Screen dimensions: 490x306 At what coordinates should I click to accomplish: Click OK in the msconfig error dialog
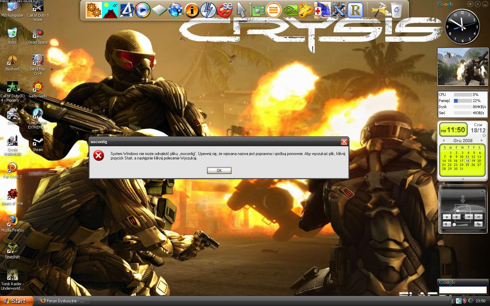(219, 171)
